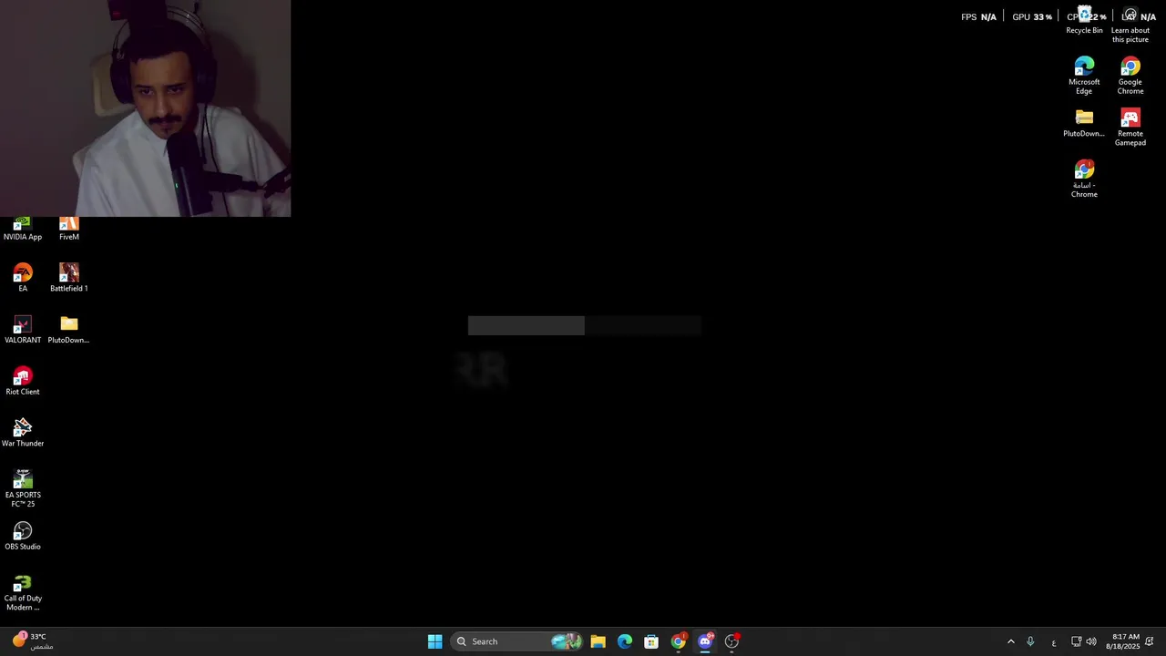Click the GPU 33 % overlay reading

click(x=1032, y=16)
